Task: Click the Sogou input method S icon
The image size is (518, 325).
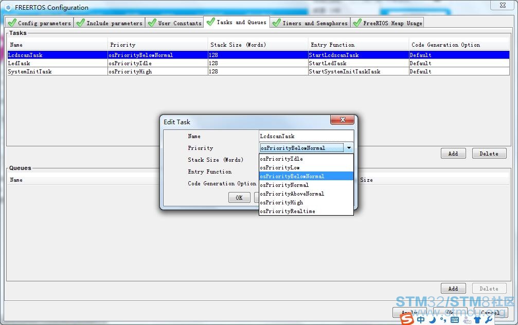Action: pos(407,319)
